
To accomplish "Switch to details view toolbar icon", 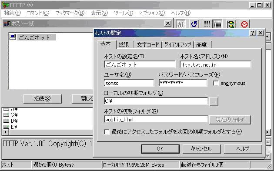I will [217, 24].
